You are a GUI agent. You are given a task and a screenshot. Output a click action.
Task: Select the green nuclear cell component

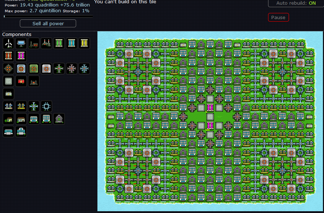pos(59,43)
